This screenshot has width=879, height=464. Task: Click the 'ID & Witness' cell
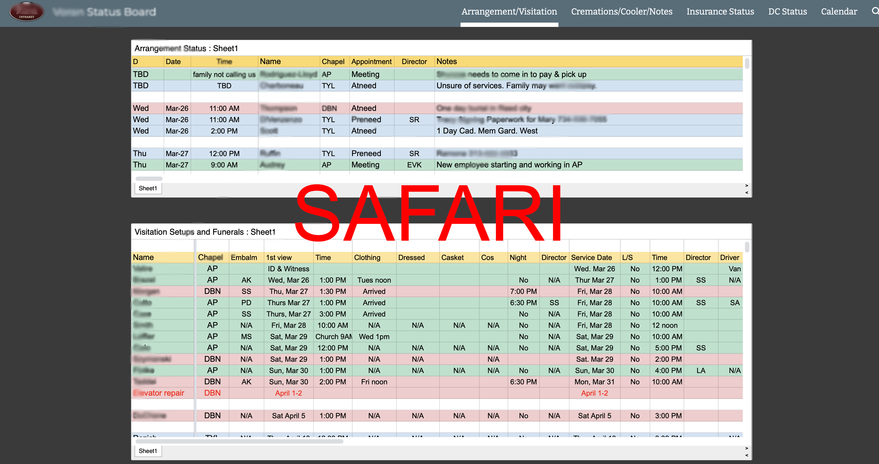coord(289,269)
